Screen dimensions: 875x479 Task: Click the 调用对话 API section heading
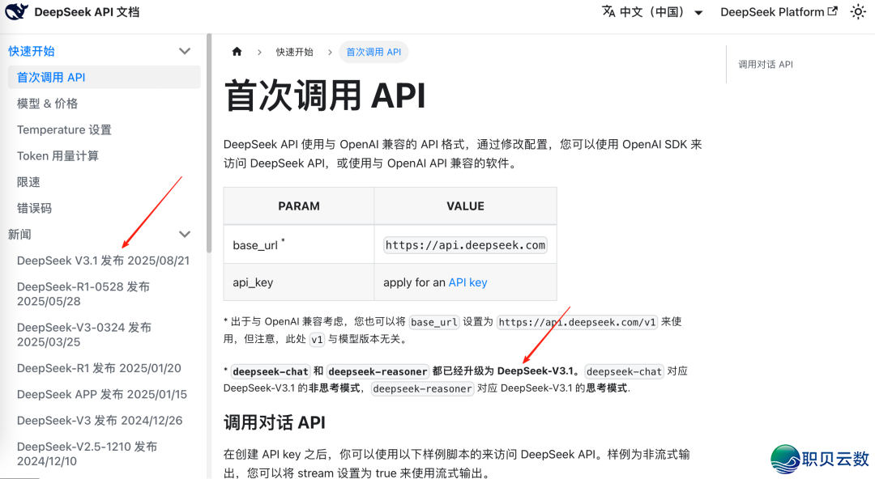[x=275, y=422]
